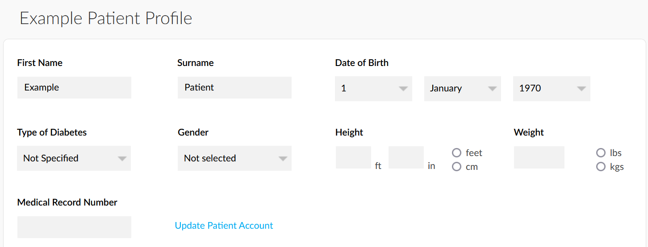The image size is (648, 247).
Task: Choose kgs as the weight unit
Action: click(601, 167)
